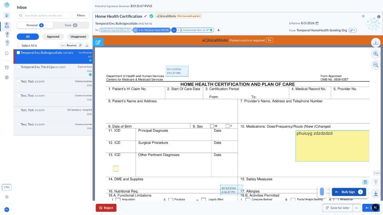Click the inbox list download icon
The image size is (383, 215).
[x=87, y=45]
